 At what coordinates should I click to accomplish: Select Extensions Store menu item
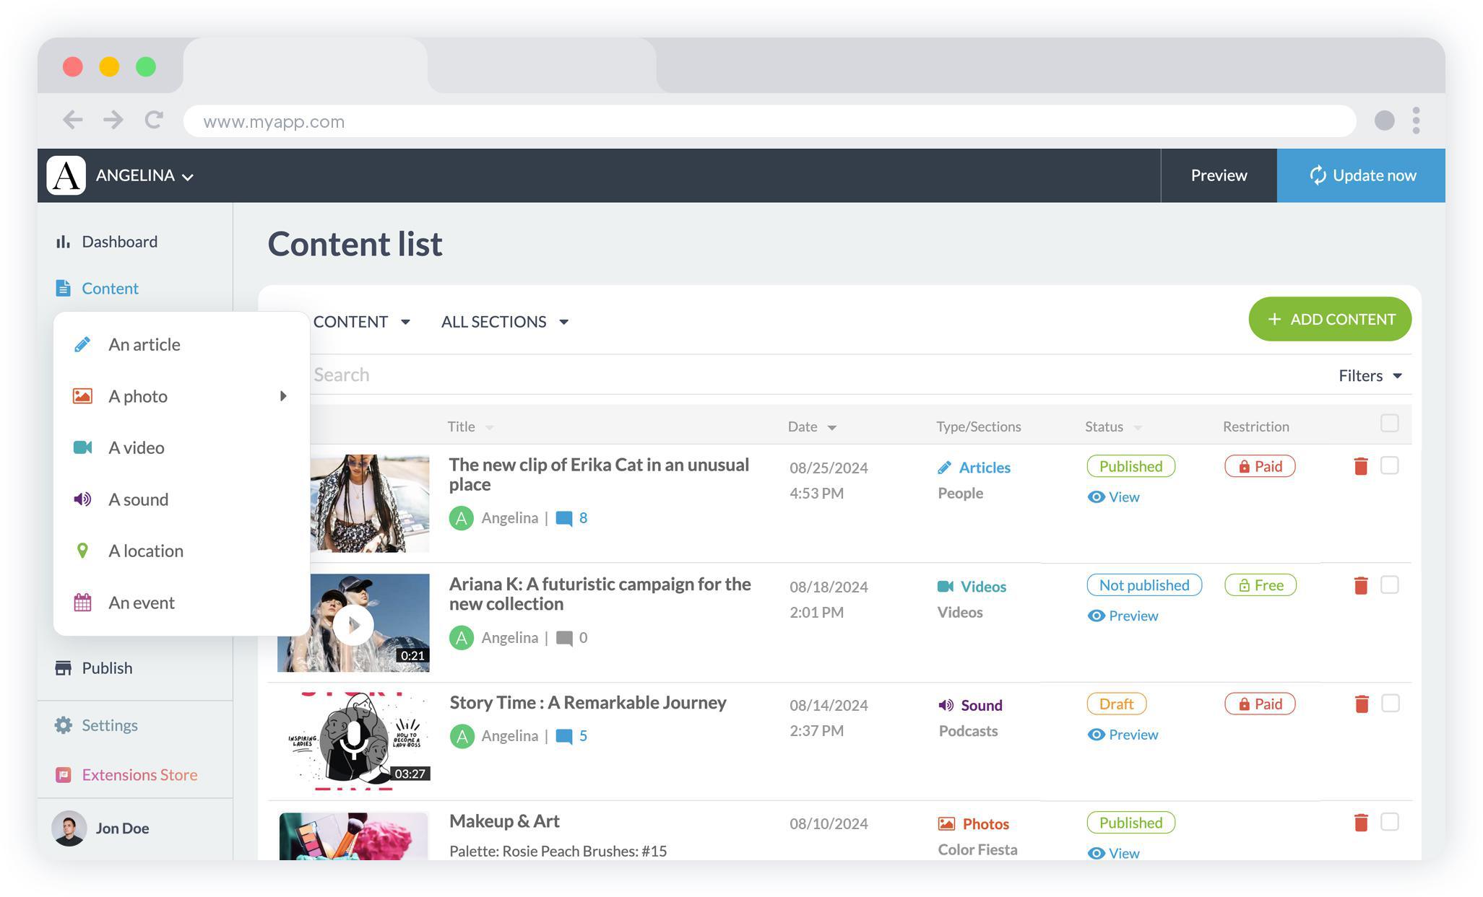[x=139, y=774]
